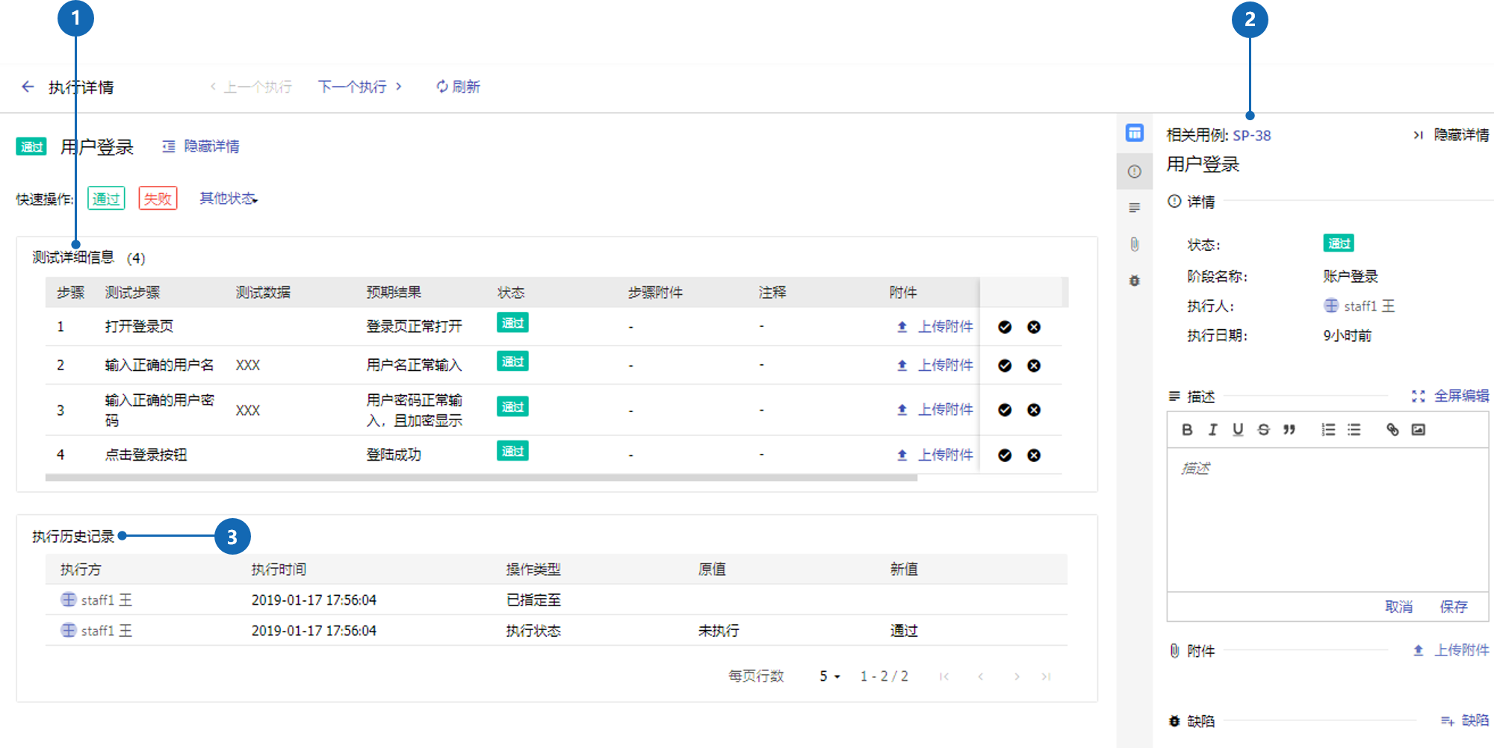Open the bug defects tab in sidebar
This screenshot has width=1494, height=748.
pos(1134,281)
